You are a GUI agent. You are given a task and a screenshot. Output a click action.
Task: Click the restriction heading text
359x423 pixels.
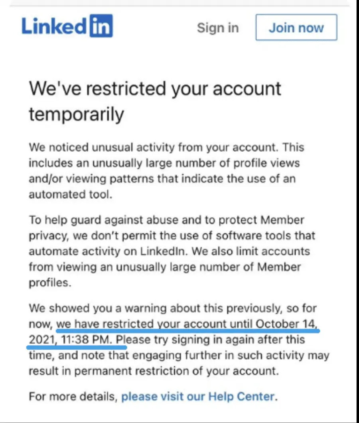click(155, 101)
